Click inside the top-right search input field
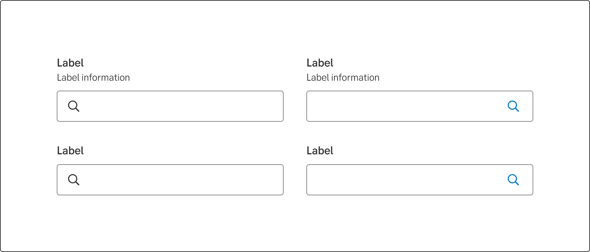 point(408,106)
